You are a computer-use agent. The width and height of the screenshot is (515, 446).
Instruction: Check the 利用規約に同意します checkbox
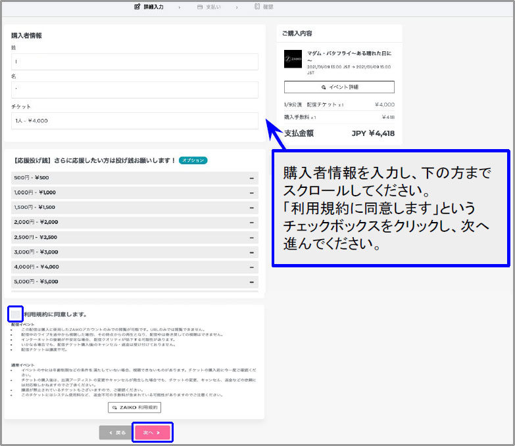(15, 314)
